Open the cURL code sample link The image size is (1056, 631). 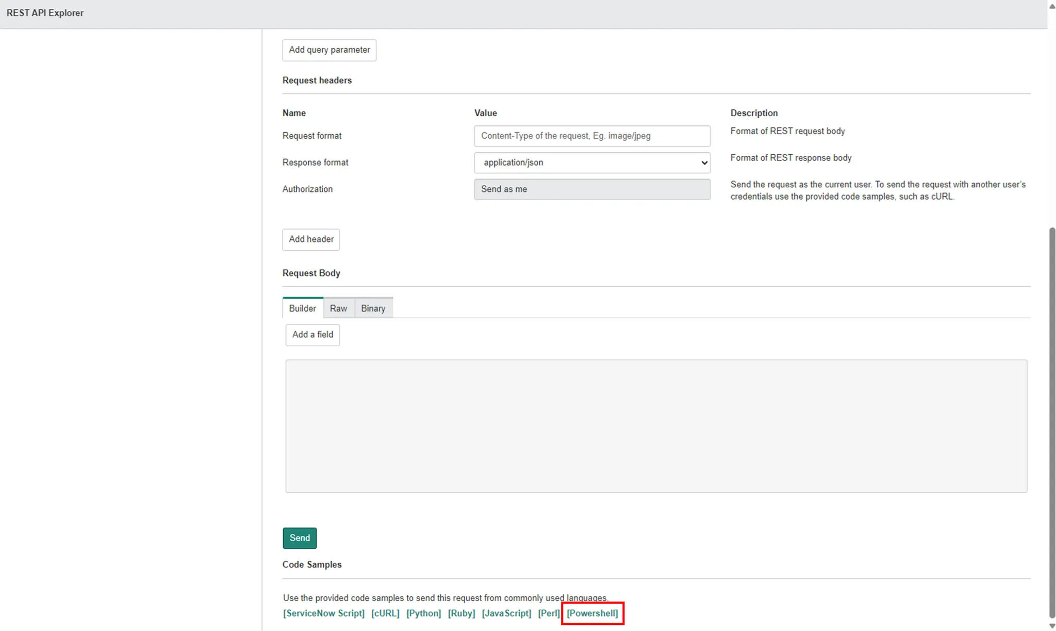pos(385,613)
